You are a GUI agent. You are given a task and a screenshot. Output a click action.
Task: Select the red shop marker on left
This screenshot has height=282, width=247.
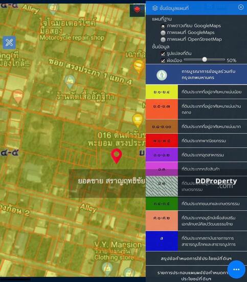click(x=18, y=96)
